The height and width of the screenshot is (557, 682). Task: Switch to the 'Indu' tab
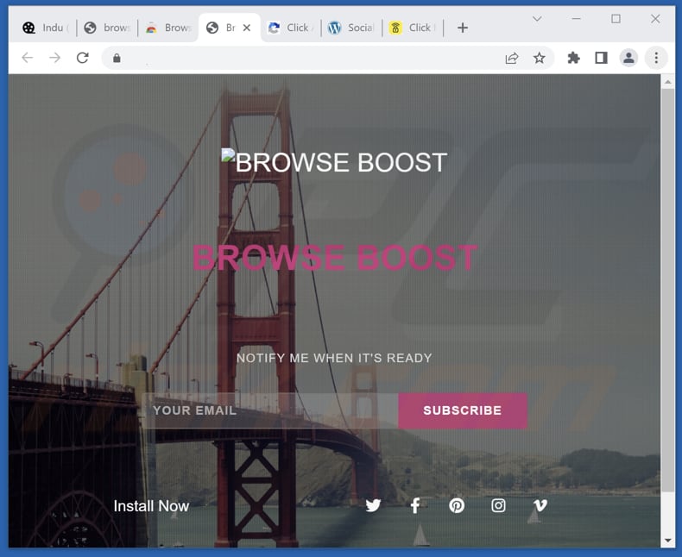[47, 28]
